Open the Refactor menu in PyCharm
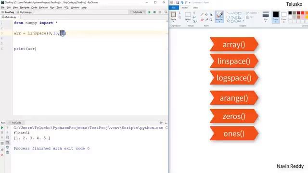Viewport: 308px width, 173px height. 43,8
